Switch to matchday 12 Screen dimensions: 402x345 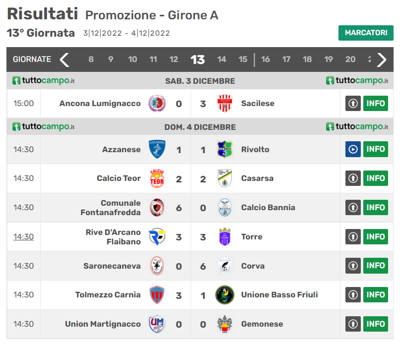click(174, 59)
